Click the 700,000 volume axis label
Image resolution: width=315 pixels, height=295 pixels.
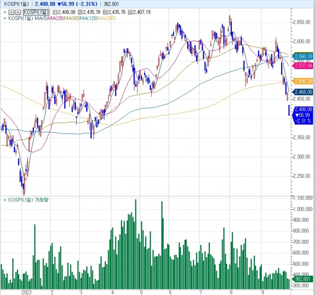[301, 242]
